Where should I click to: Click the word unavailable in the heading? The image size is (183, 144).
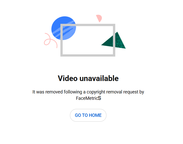tap(99, 78)
